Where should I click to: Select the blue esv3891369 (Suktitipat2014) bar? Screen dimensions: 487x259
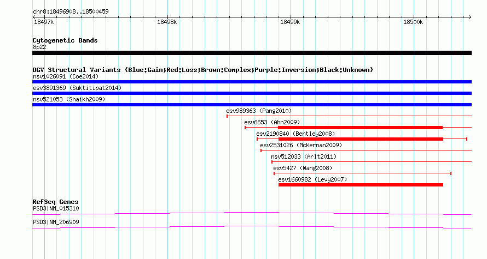tap(252, 93)
